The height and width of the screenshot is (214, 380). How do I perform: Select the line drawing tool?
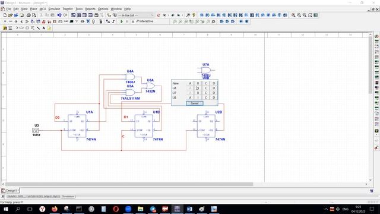pos(38,28)
